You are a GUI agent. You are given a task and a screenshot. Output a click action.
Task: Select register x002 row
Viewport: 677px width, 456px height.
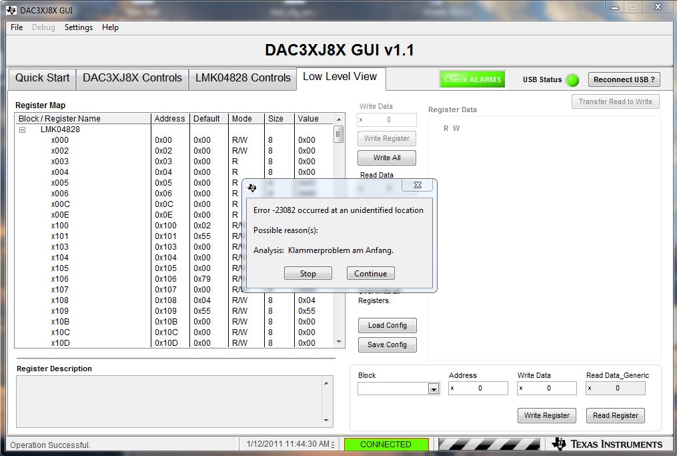pyautogui.click(x=175, y=151)
